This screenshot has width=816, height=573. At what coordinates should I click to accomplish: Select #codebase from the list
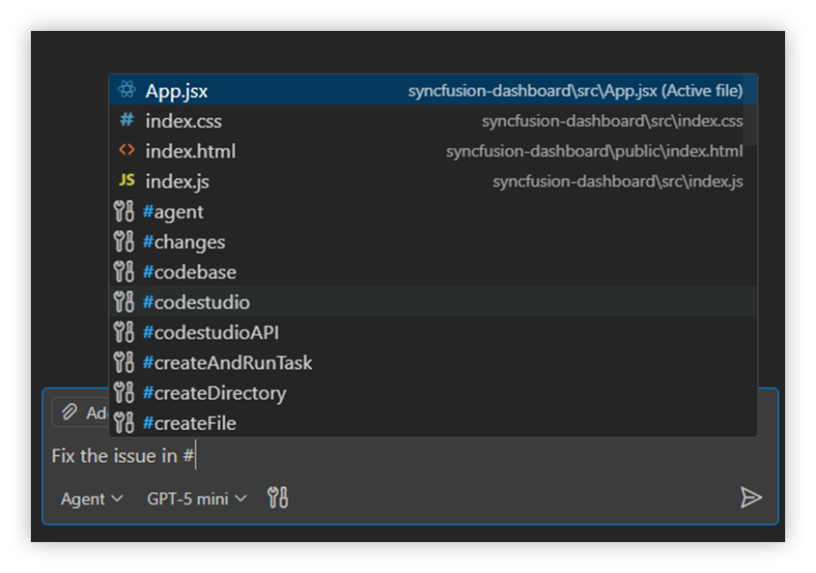click(189, 272)
